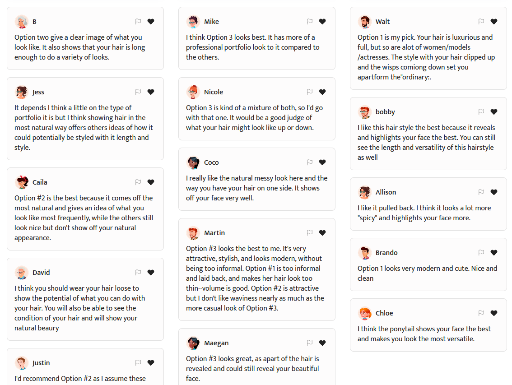The width and height of the screenshot is (512, 385).
Task: Click Mike's avatar picture
Action: [x=193, y=22]
